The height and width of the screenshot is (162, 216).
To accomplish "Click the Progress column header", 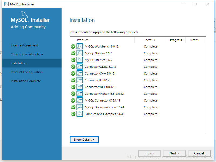I will [x=176, y=40].
